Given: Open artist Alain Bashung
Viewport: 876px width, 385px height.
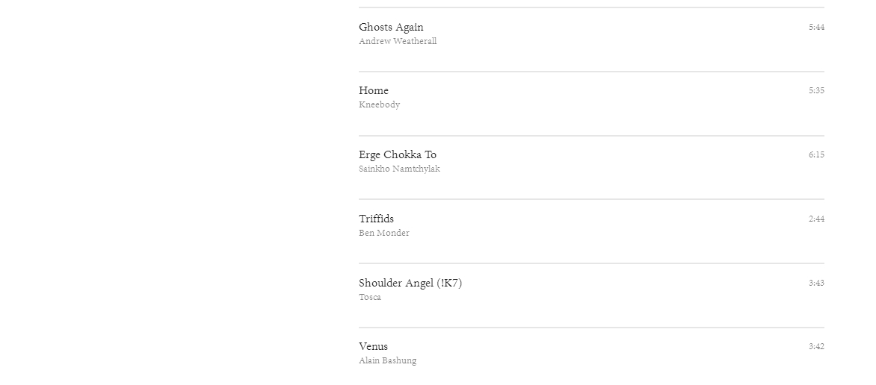Looking at the screenshot, I should click(387, 361).
